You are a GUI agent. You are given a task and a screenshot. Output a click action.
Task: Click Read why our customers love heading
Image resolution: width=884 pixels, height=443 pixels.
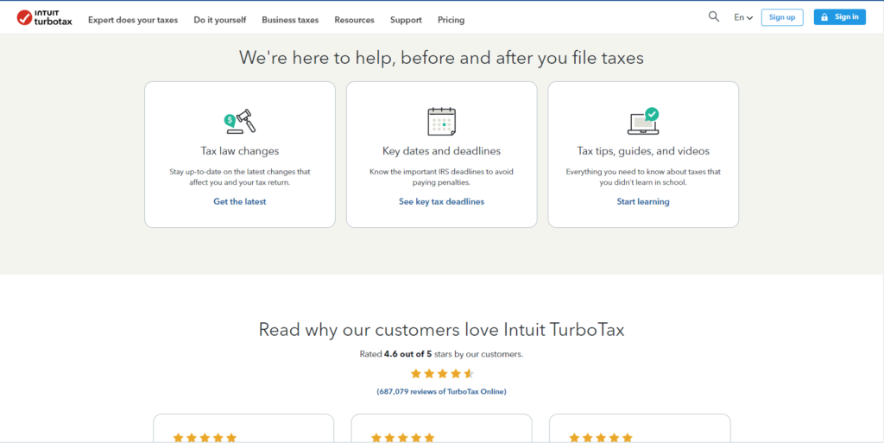click(x=441, y=329)
